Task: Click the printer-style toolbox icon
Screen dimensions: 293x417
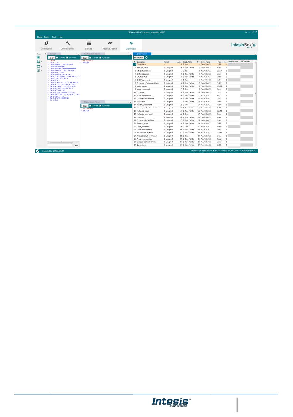Action: [x=39, y=62]
